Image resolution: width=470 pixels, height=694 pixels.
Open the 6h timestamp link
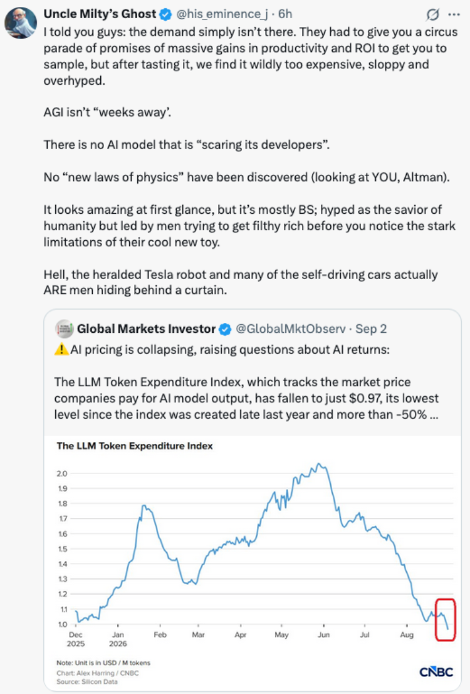pyautogui.click(x=285, y=14)
